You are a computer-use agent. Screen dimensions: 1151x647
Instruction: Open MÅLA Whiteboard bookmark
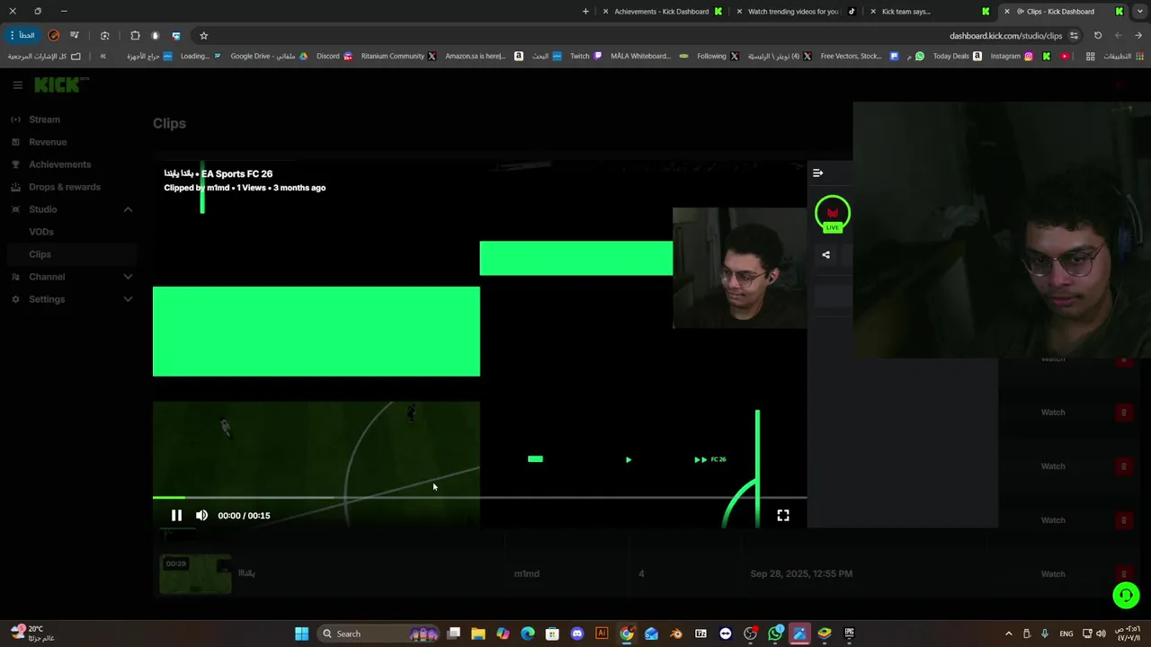[x=649, y=56]
